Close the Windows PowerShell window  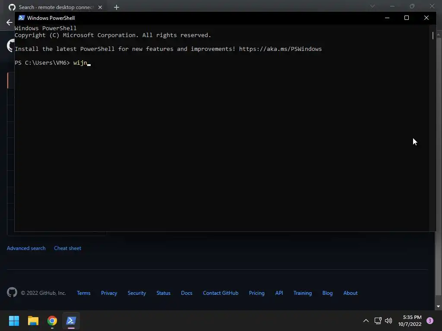click(426, 18)
